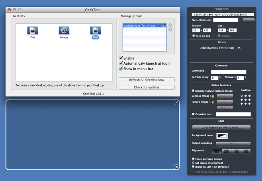This screenshot has height=181, width=262.
Task: Select the bottom-right status feedback position radio
Action: click(250, 104)
